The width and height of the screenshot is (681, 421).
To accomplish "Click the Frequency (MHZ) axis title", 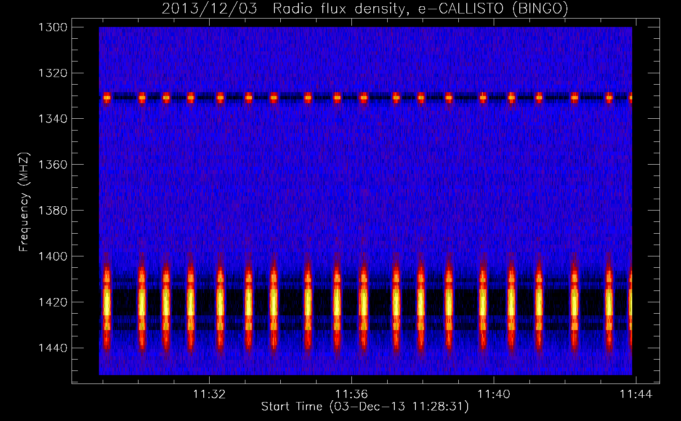I will pyautogui.click(x=24, y=202).
